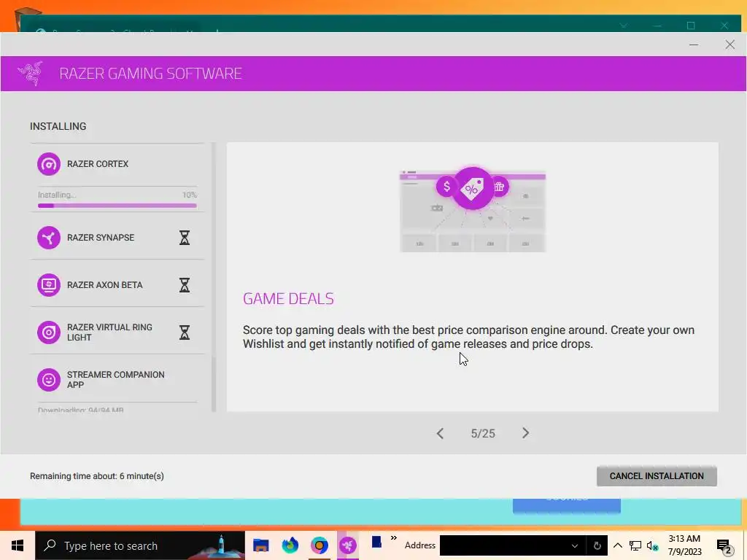Click the Razer Cortex icon
This screenshot has width=747, height=560.
[49, 164]
